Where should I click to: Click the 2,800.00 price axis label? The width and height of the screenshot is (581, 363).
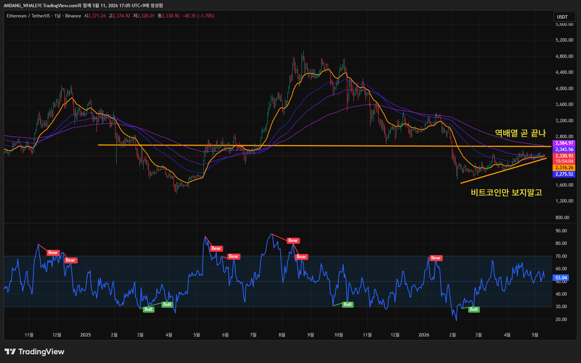point(564,137)
